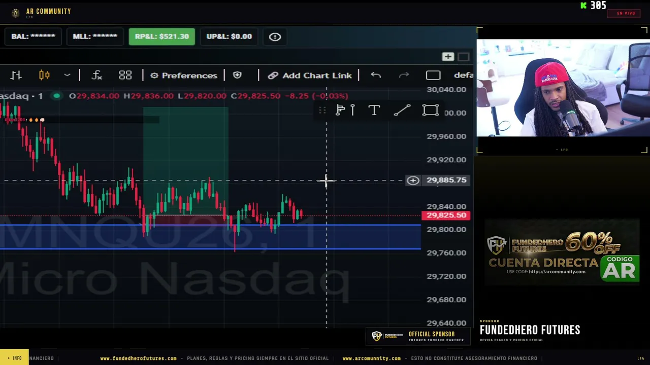Open www.fundedherofutures.com ticker link
The image size is (650, 365).
pos(138,358)
